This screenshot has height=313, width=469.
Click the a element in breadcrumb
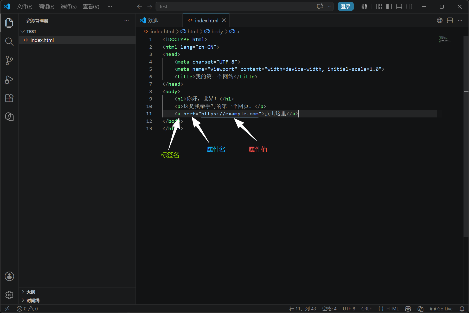pyautogui.click(x=234, y=32)
